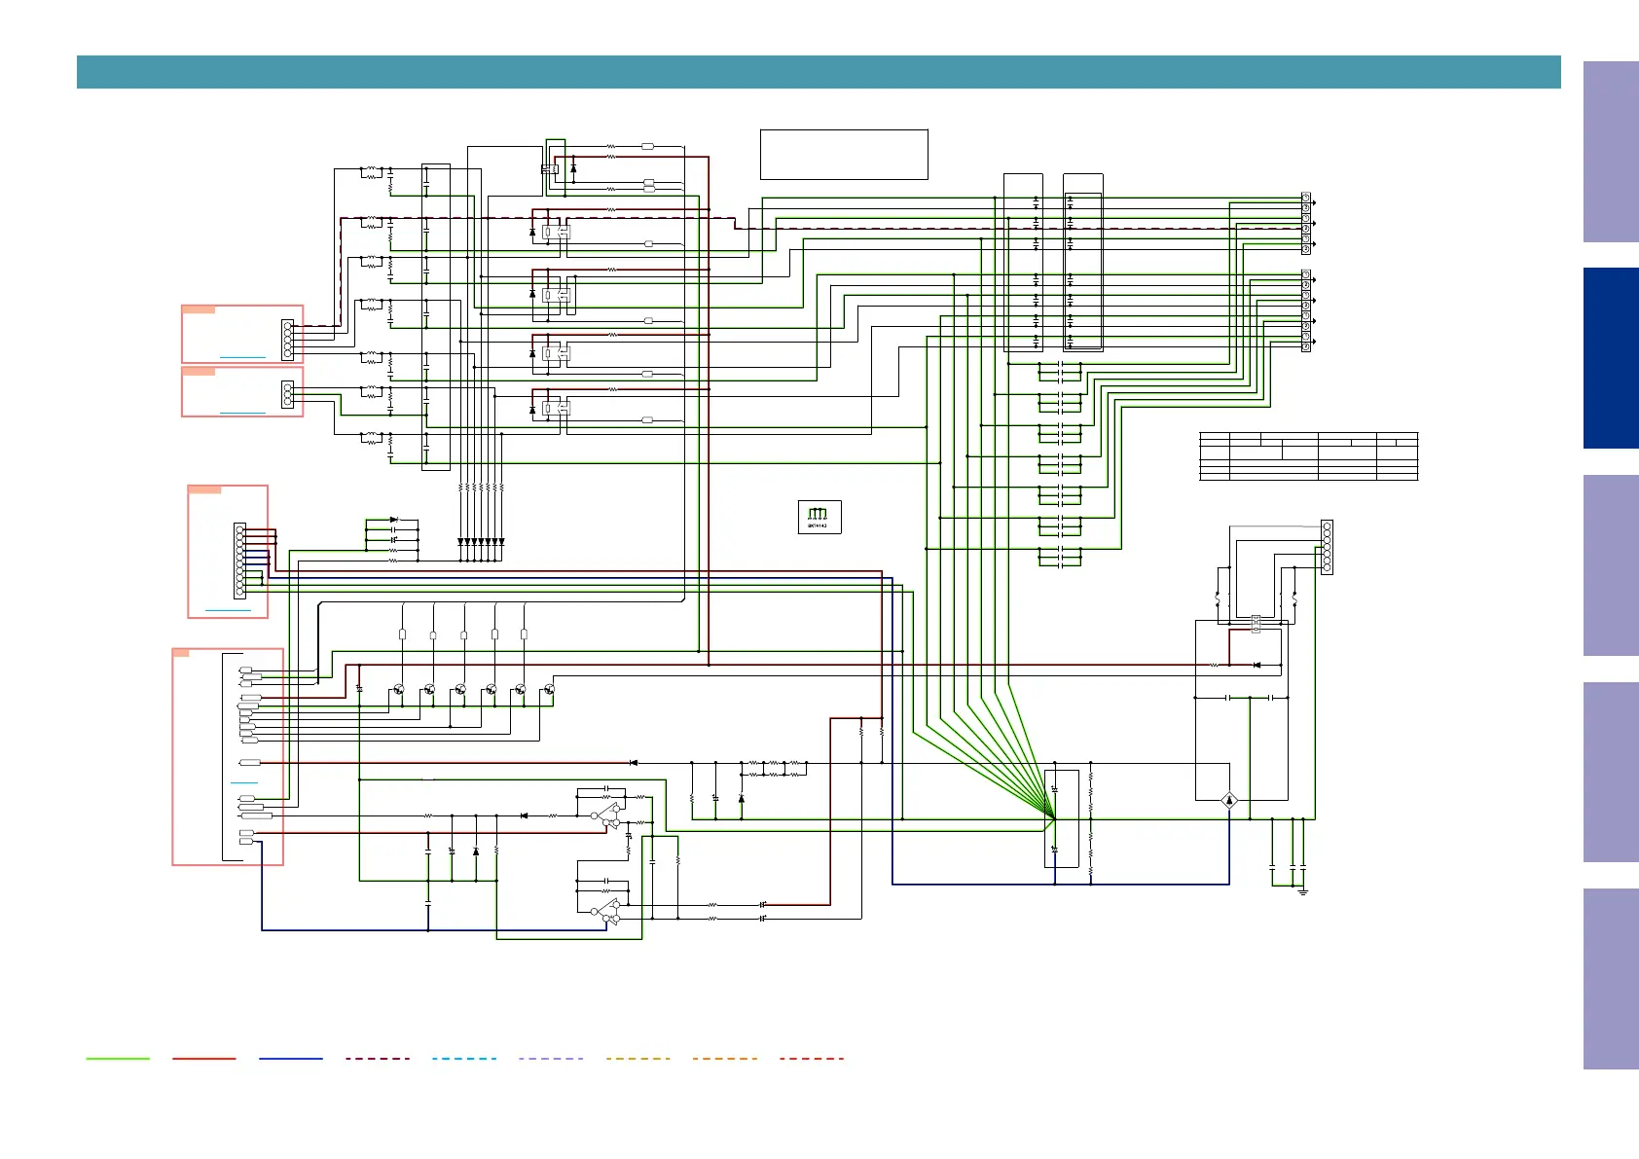Open the third side tab, middle lavender
Image resolution: width=1639 pixels, height=1159 pixels.
pos(1611,565)
